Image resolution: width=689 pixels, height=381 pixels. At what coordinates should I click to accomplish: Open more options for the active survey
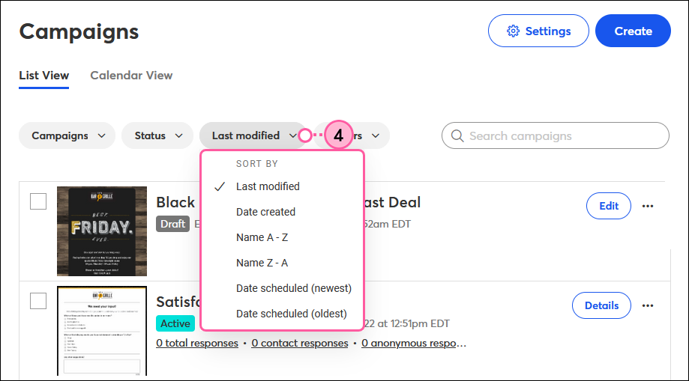point(648,305)
